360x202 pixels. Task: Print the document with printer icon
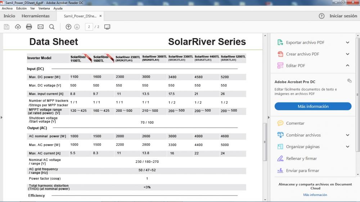(29, 27)
